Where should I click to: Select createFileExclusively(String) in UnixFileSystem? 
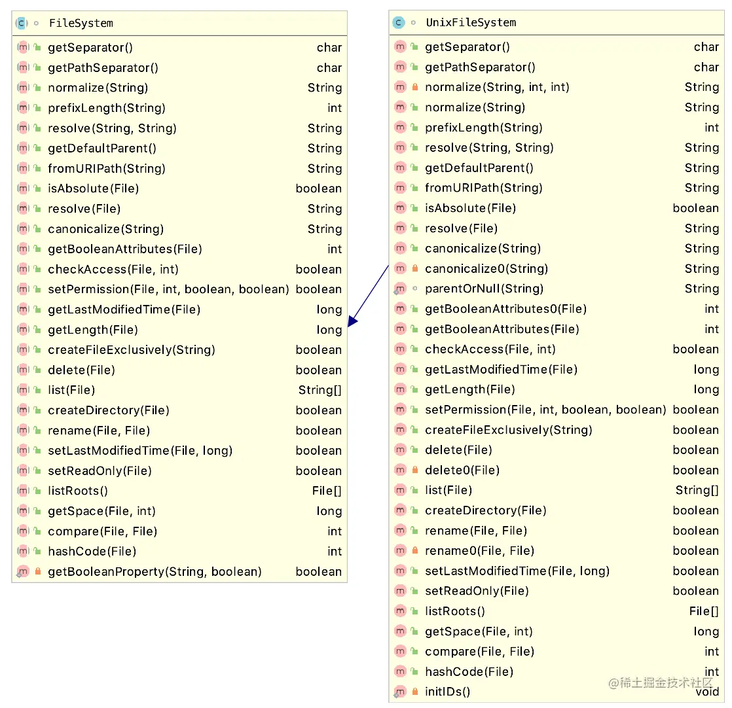coord(509,430)
